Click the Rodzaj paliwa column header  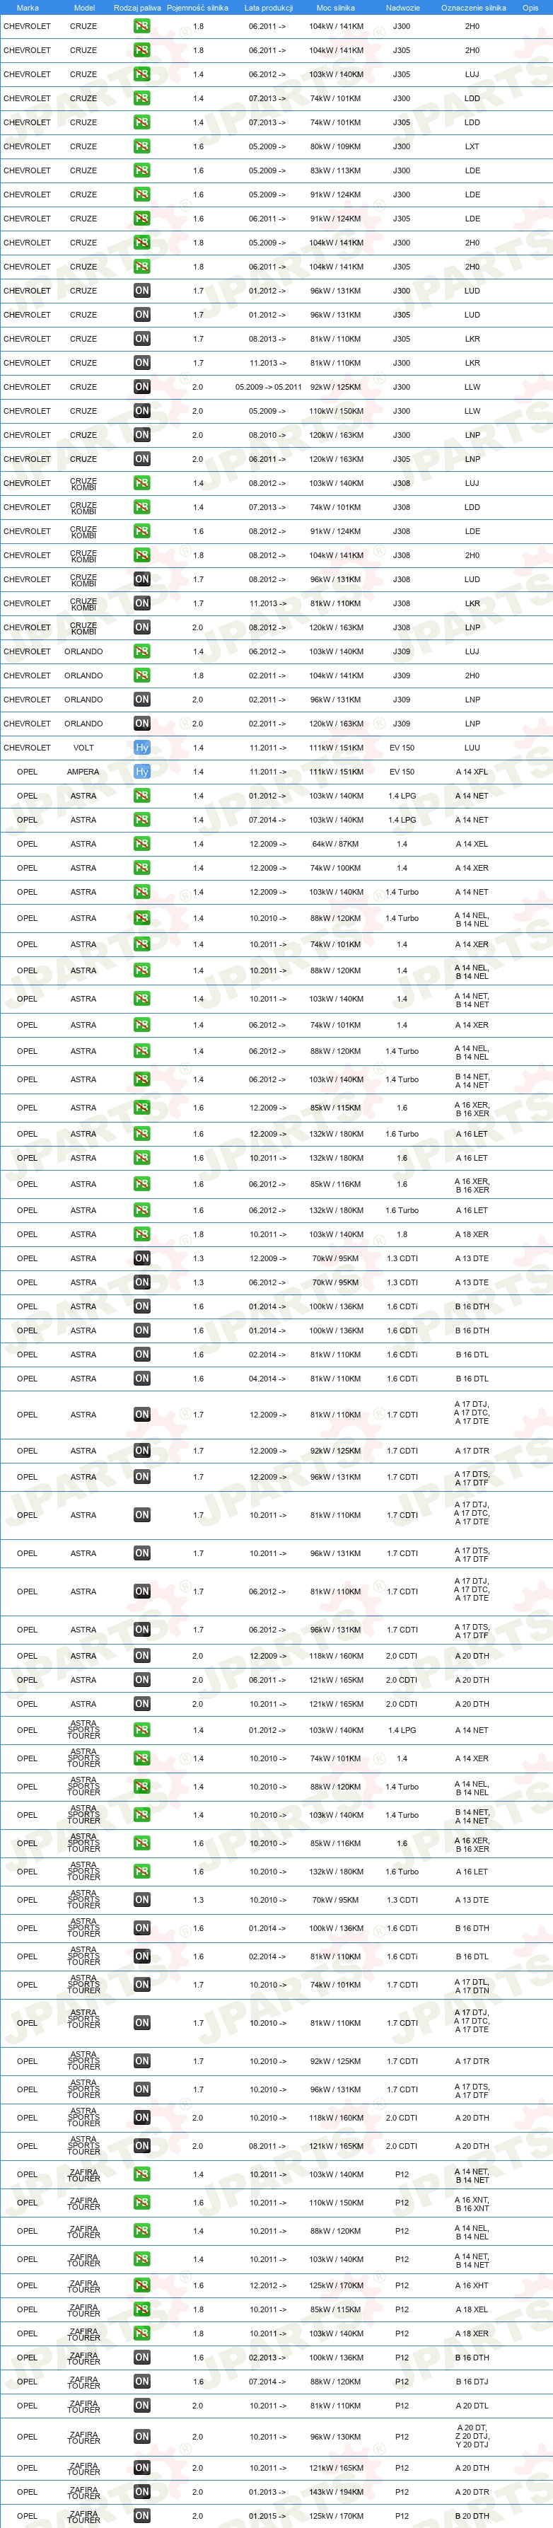tap(137, 8)
